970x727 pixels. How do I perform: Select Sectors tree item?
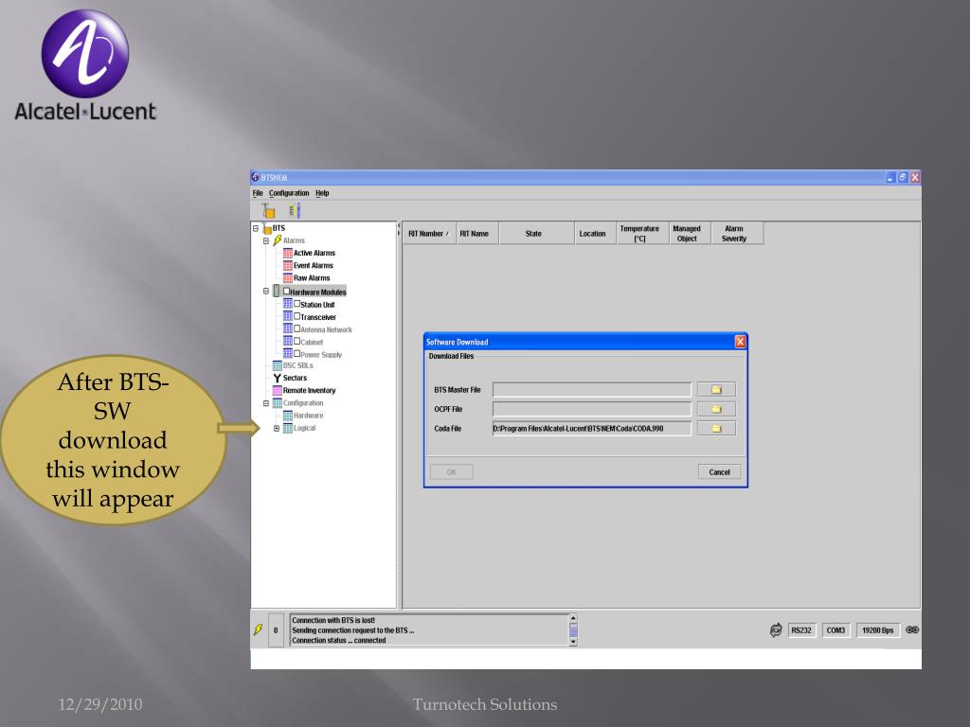(295, 378)
